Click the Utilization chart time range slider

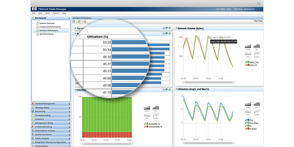point(208,143)
